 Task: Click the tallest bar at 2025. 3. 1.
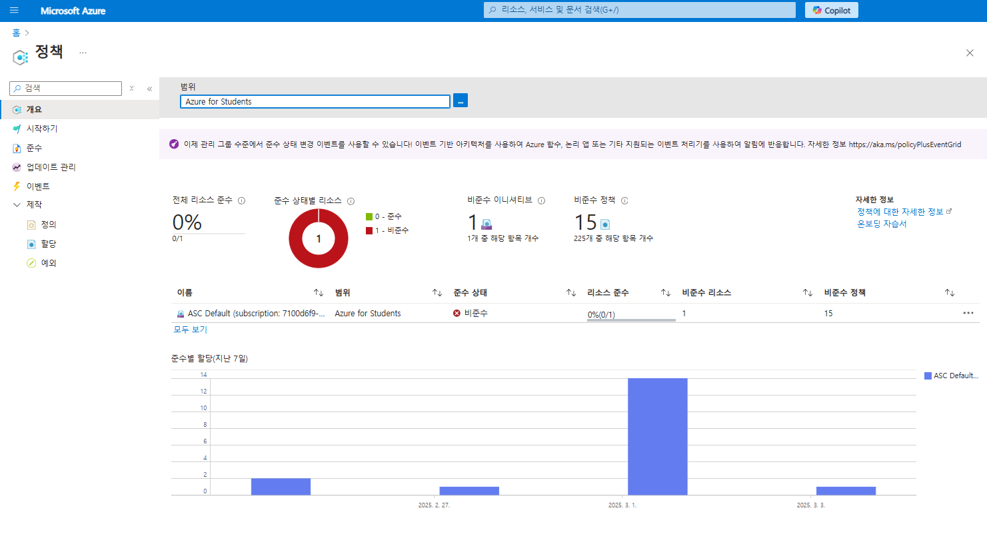pos(658,437)
